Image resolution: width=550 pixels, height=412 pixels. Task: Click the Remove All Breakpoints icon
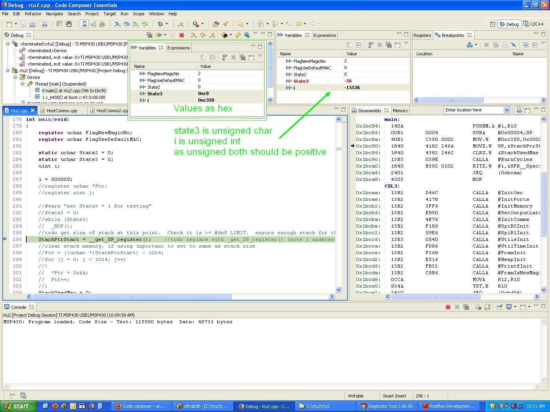pyautogui.click(x=495, y=44)
